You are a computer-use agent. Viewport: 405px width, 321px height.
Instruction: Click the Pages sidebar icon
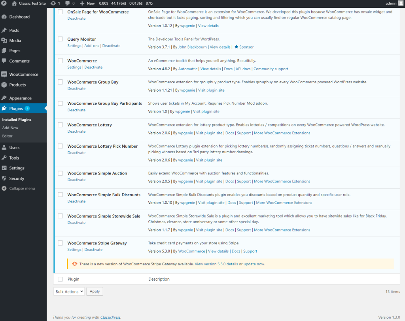pos(4,51)
